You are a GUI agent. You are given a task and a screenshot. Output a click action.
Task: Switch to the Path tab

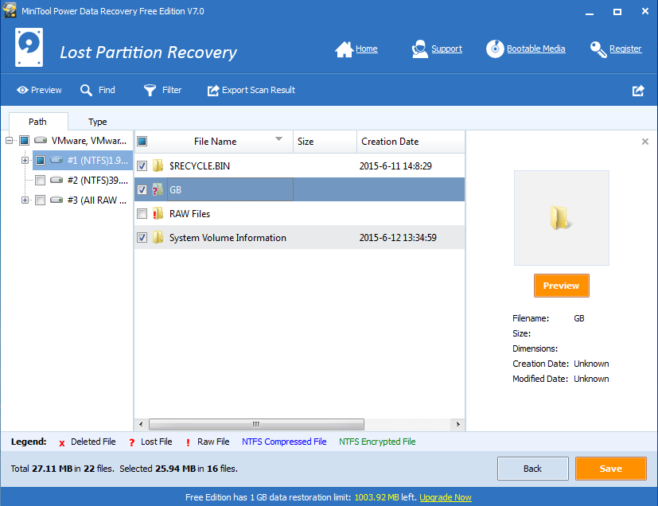(37, 122)
